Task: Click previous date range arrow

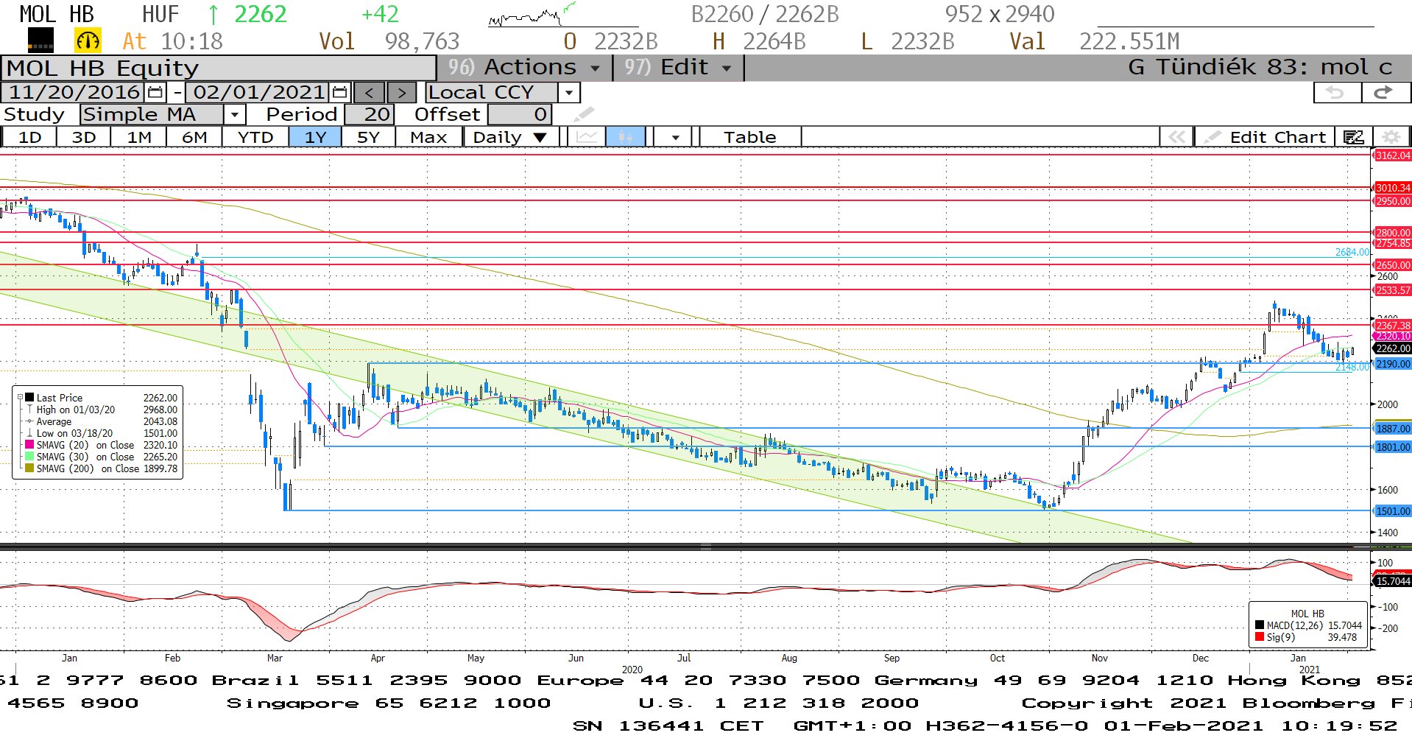Action: tap(370, 93)
